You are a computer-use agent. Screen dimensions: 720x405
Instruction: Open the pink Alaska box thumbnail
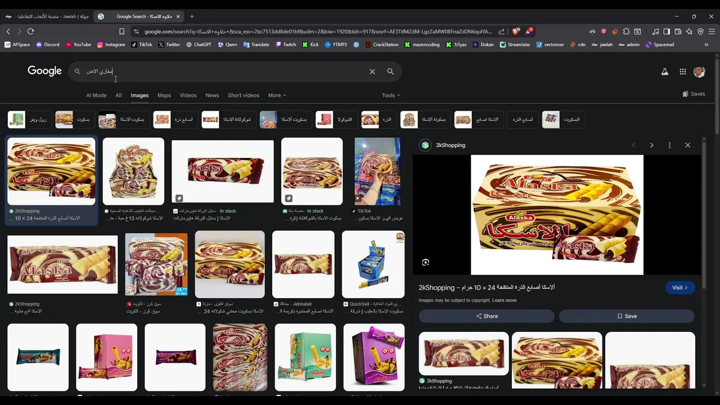click(106, 357)
